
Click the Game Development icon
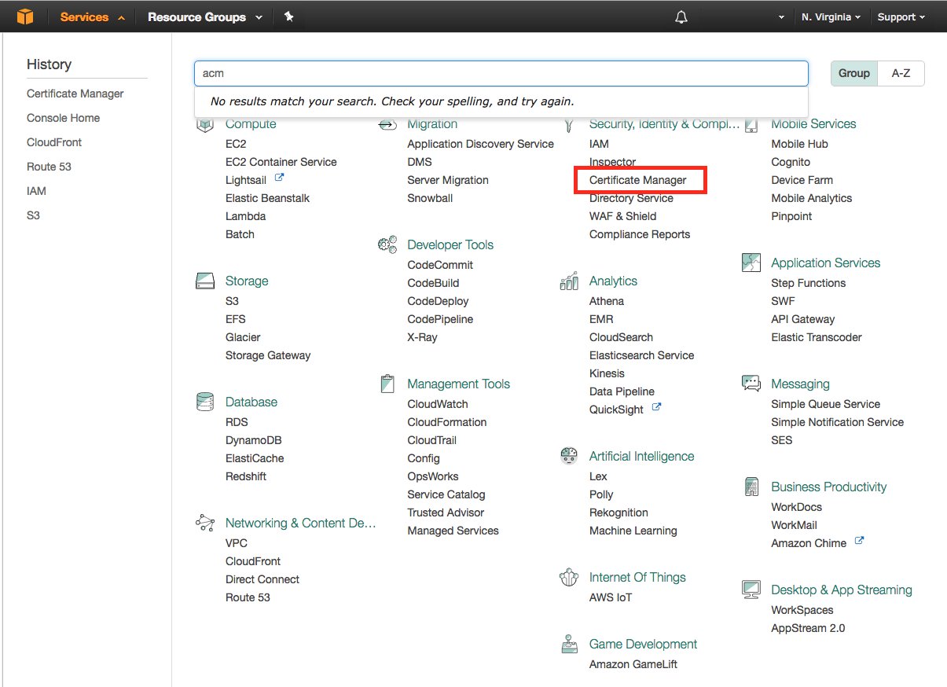(x=569, y=644)
